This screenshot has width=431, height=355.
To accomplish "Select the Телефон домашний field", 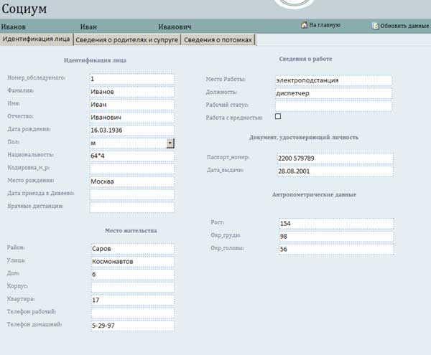I will coord(131,326).
